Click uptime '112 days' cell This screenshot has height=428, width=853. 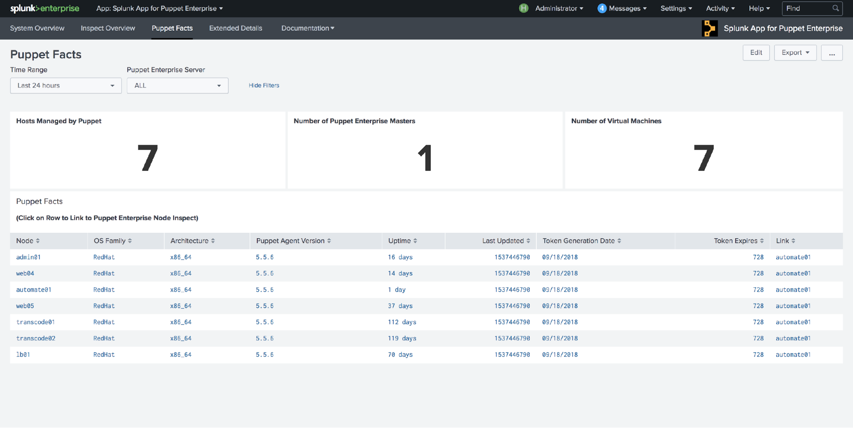click(402, 322)
